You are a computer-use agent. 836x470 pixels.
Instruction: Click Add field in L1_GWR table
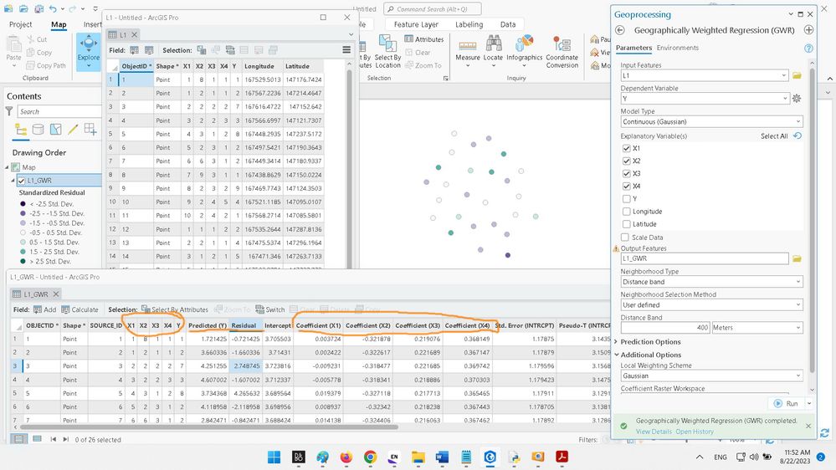[x=44, y=309]
